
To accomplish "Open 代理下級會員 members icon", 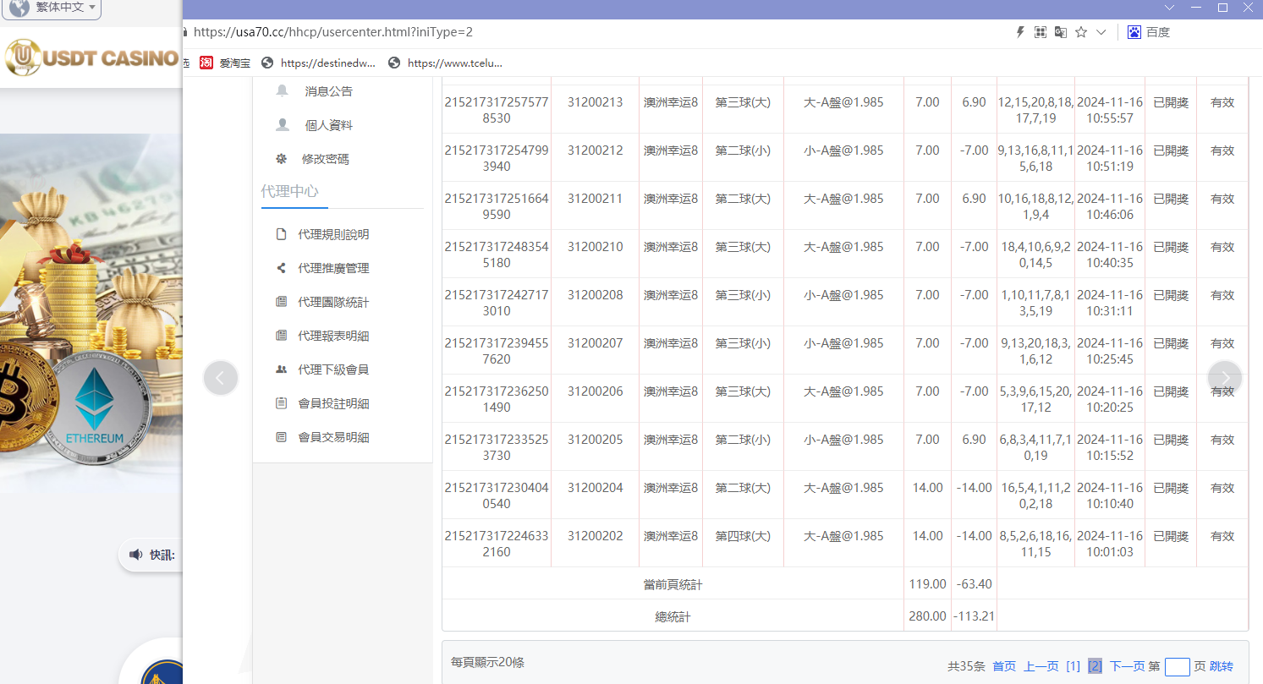I will [281, 369].
